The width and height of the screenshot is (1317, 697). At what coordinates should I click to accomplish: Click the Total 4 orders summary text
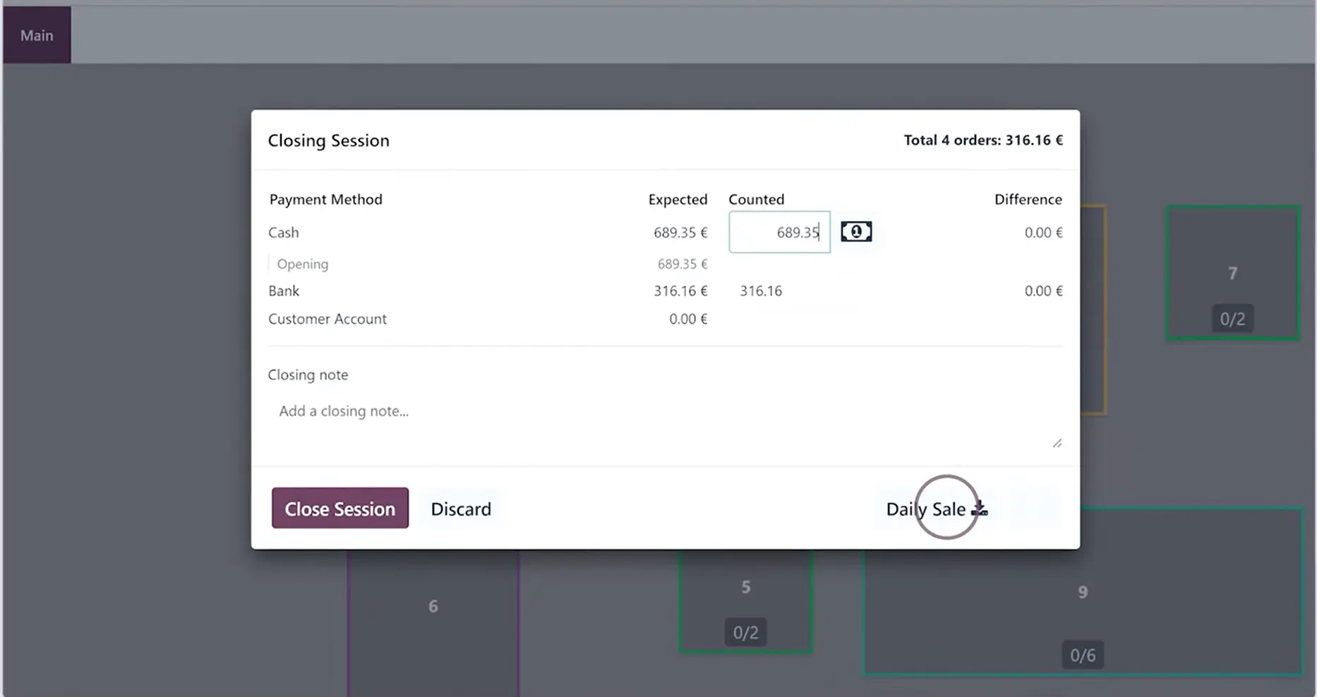tap(982, 140)
